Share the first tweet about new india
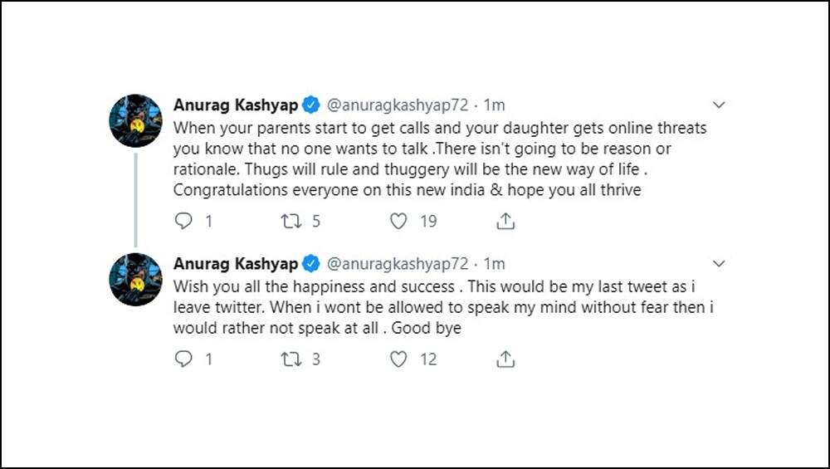The height and width of the screenshot is (469, 830). (505, 222)
